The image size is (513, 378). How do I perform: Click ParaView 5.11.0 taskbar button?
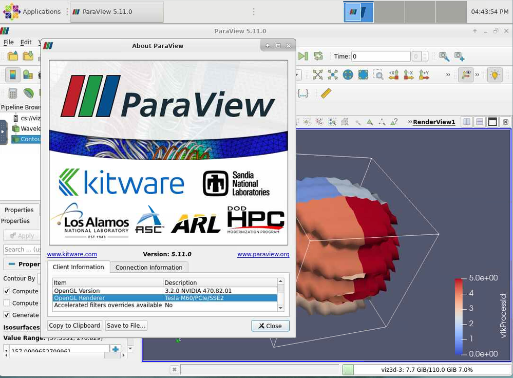[x=117, y=12]
